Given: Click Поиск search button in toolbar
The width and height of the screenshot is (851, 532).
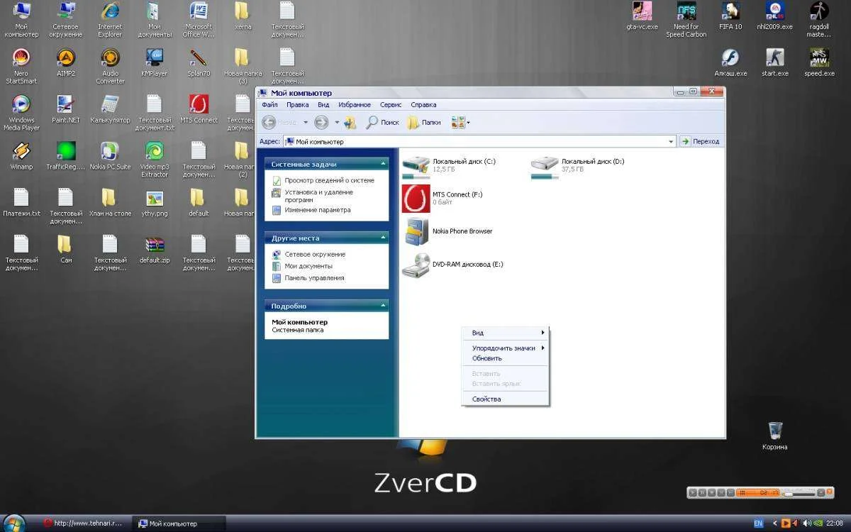Looking at the screenshot, I should tap(383, 122).
